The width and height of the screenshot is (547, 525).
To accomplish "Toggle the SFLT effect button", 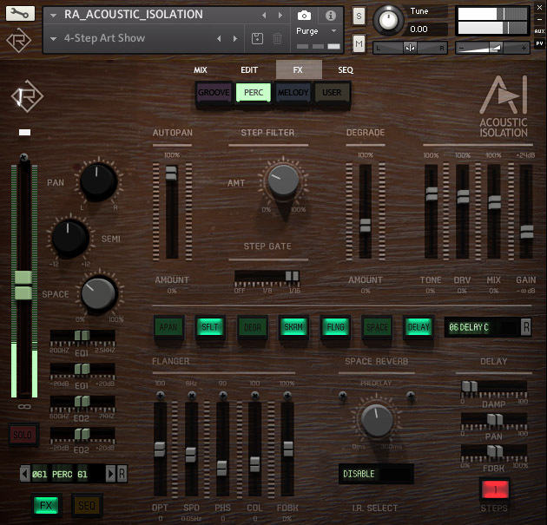I will [209, 326].
